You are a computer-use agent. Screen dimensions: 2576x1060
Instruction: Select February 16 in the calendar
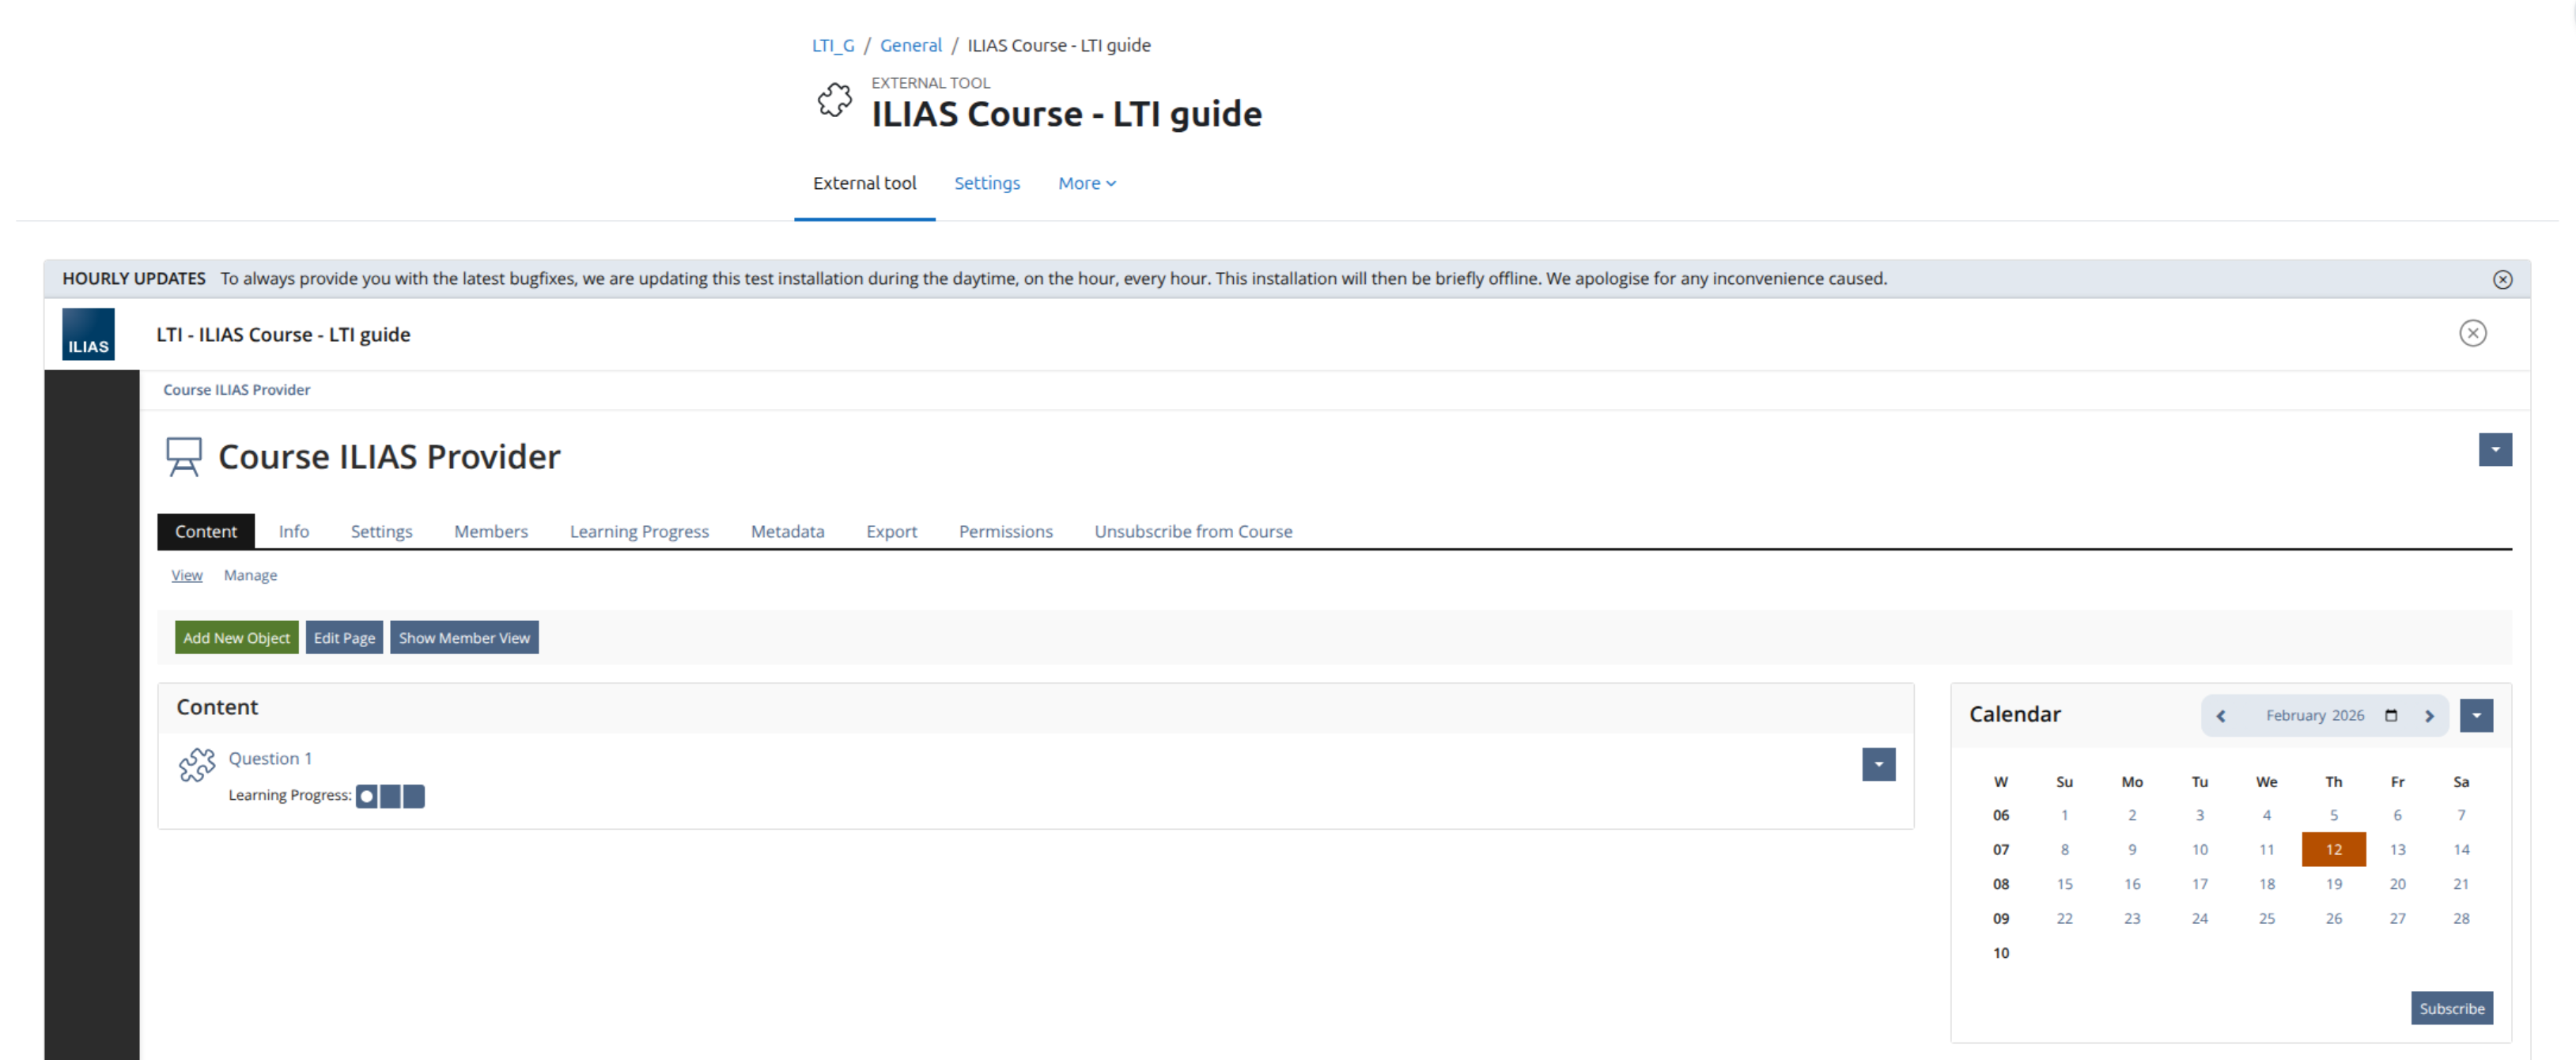[2133, 885]
